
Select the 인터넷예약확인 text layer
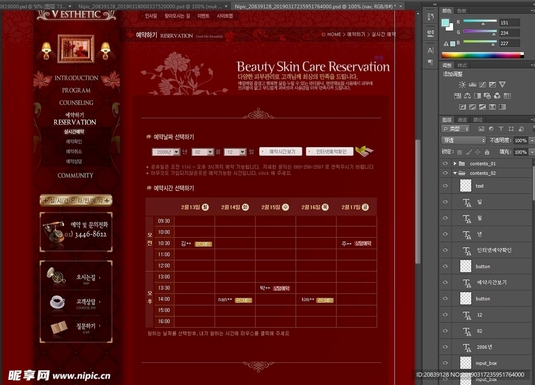pyautogui.click(x=494, y=250)
